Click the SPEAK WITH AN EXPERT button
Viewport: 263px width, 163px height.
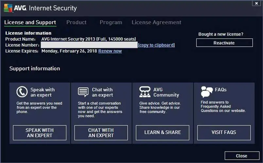coord(40,133)
